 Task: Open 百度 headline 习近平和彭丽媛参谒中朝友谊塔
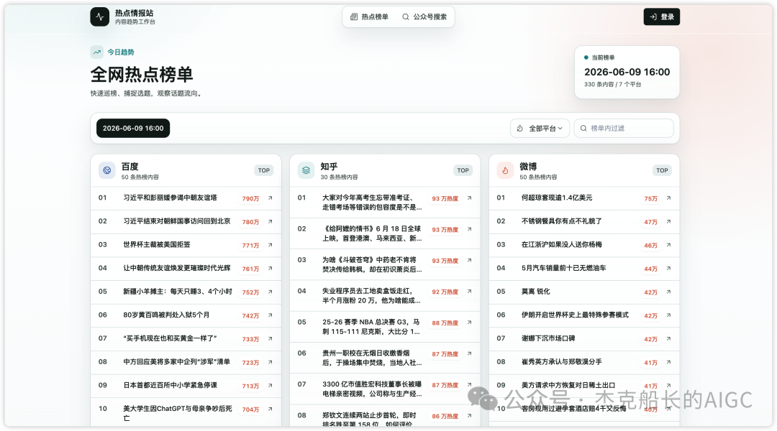click(x=170, y=198)
